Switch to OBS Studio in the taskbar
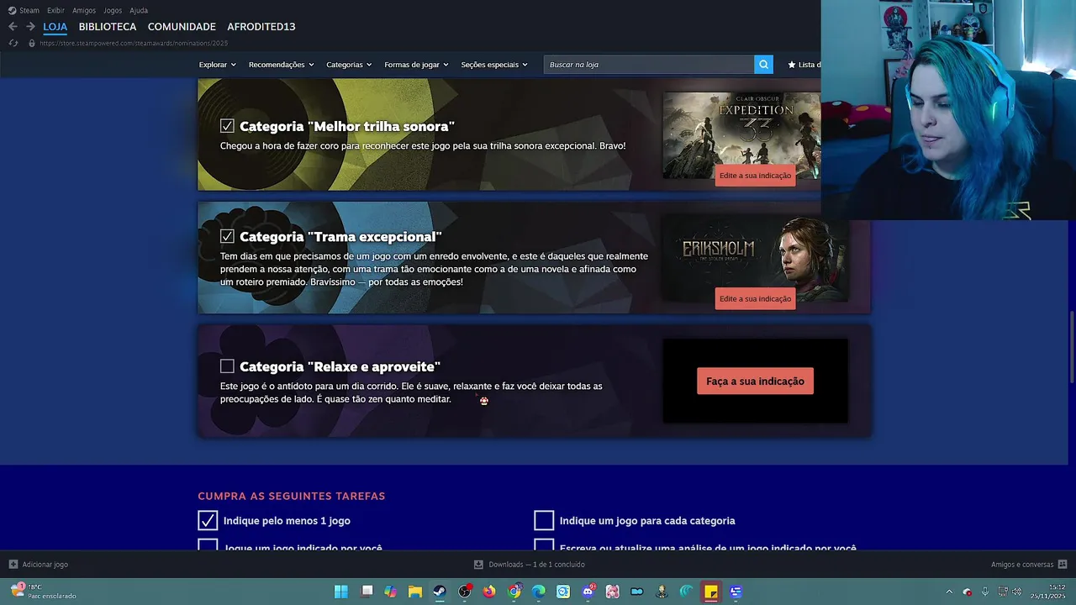The image size is (1076, 605). click(465, 592)
